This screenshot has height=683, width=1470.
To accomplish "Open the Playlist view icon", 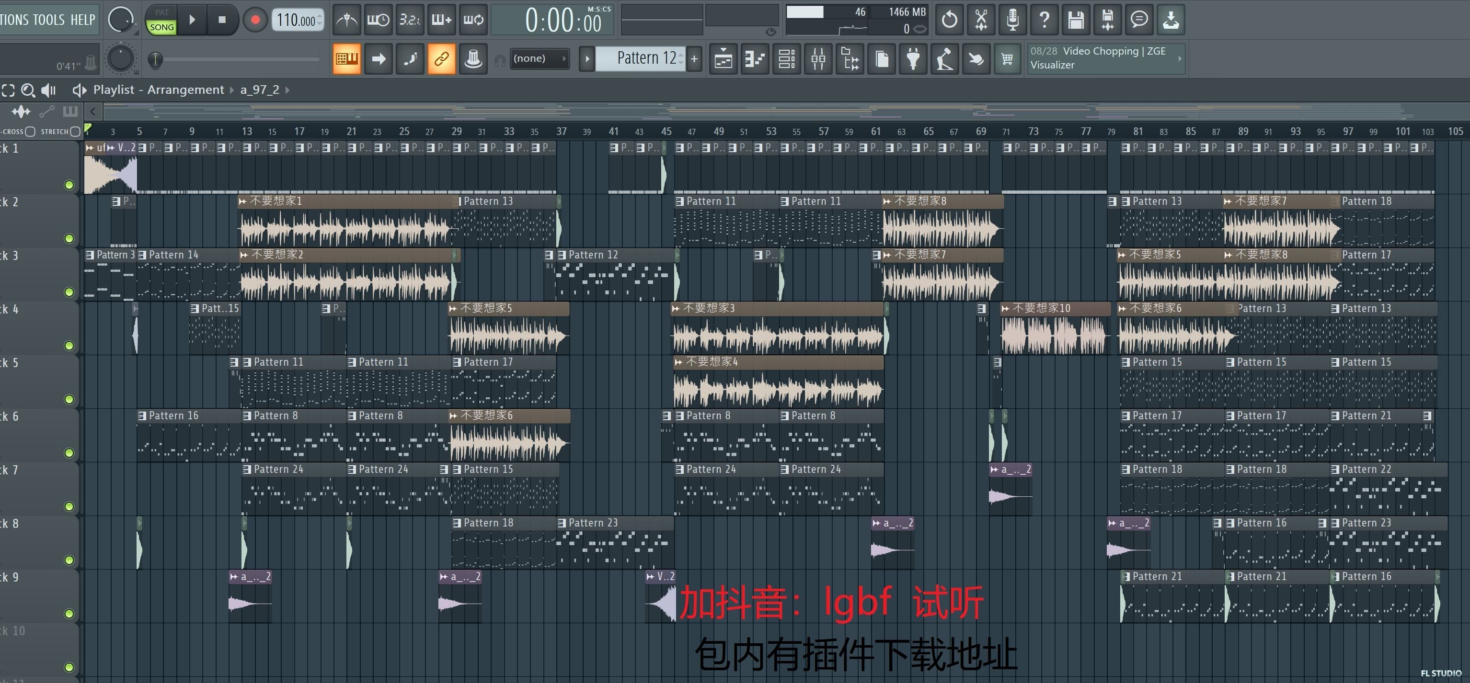I will tap(724, 58).
